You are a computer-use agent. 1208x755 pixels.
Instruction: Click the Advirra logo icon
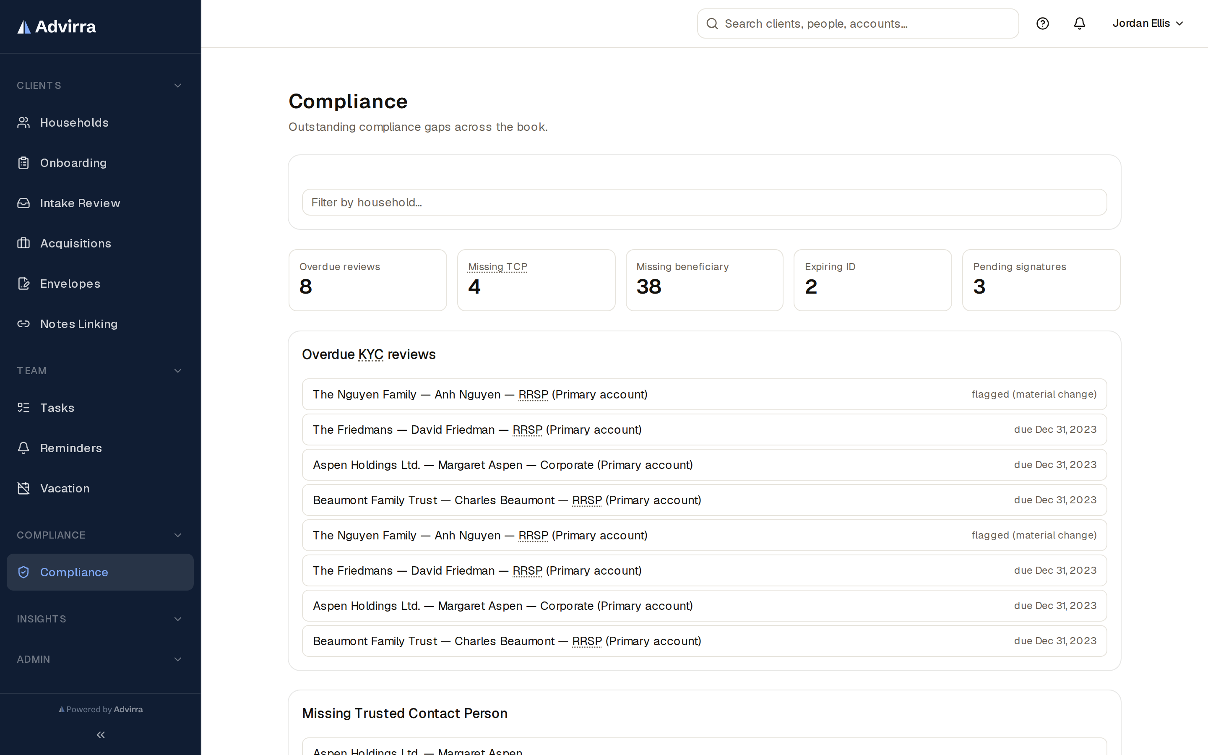[24, 26]
